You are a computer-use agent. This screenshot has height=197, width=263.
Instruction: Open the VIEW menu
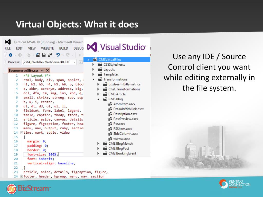pos(32,48)
